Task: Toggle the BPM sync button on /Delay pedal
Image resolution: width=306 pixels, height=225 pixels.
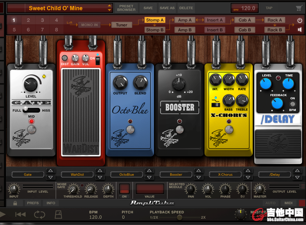Action: [292, 104]
